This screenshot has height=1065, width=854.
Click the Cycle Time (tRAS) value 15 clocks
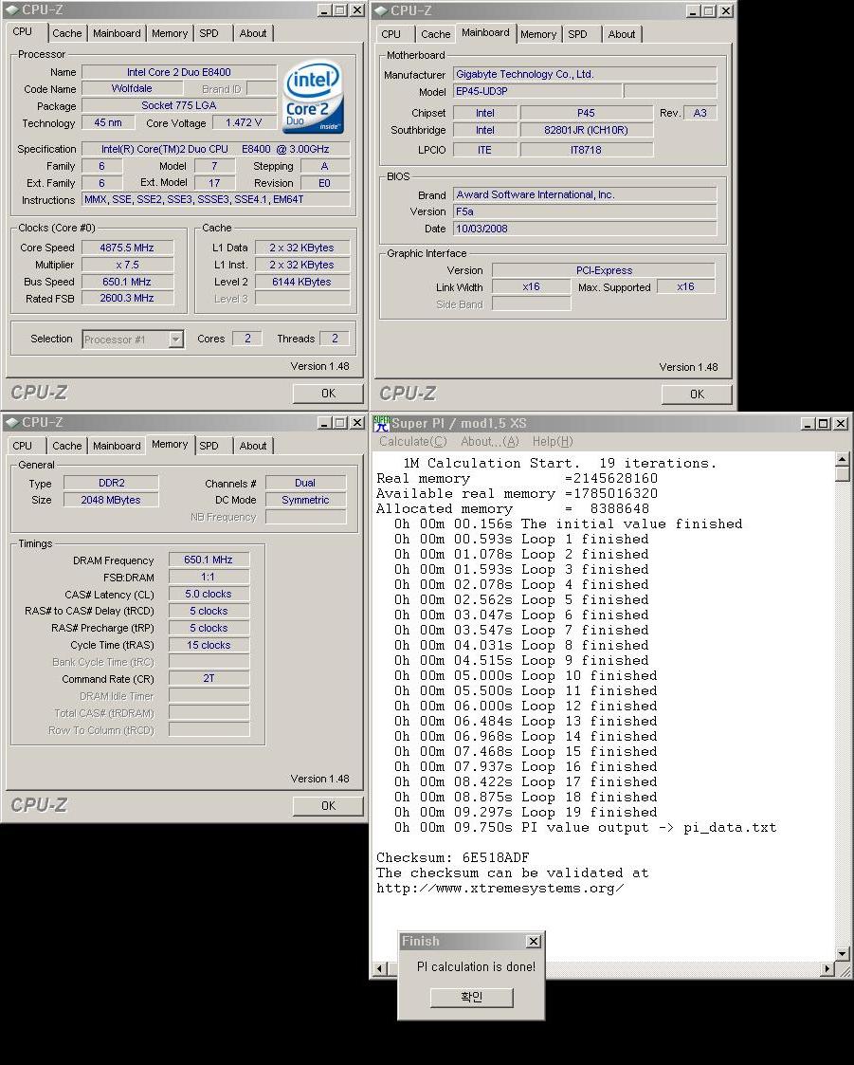[209, 645]
